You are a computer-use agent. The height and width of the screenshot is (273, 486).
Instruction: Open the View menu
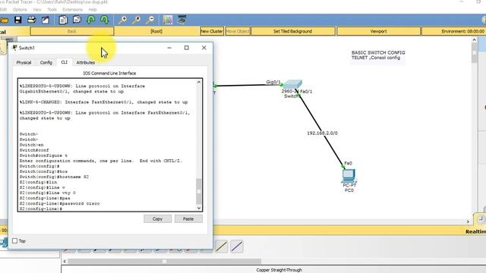point(37,10)
